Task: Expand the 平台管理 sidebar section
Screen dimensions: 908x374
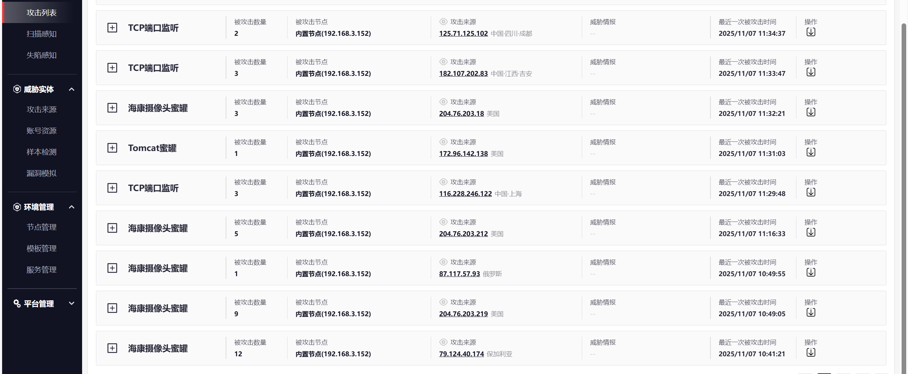Action: pyautogui.click(x=71, y=303)
